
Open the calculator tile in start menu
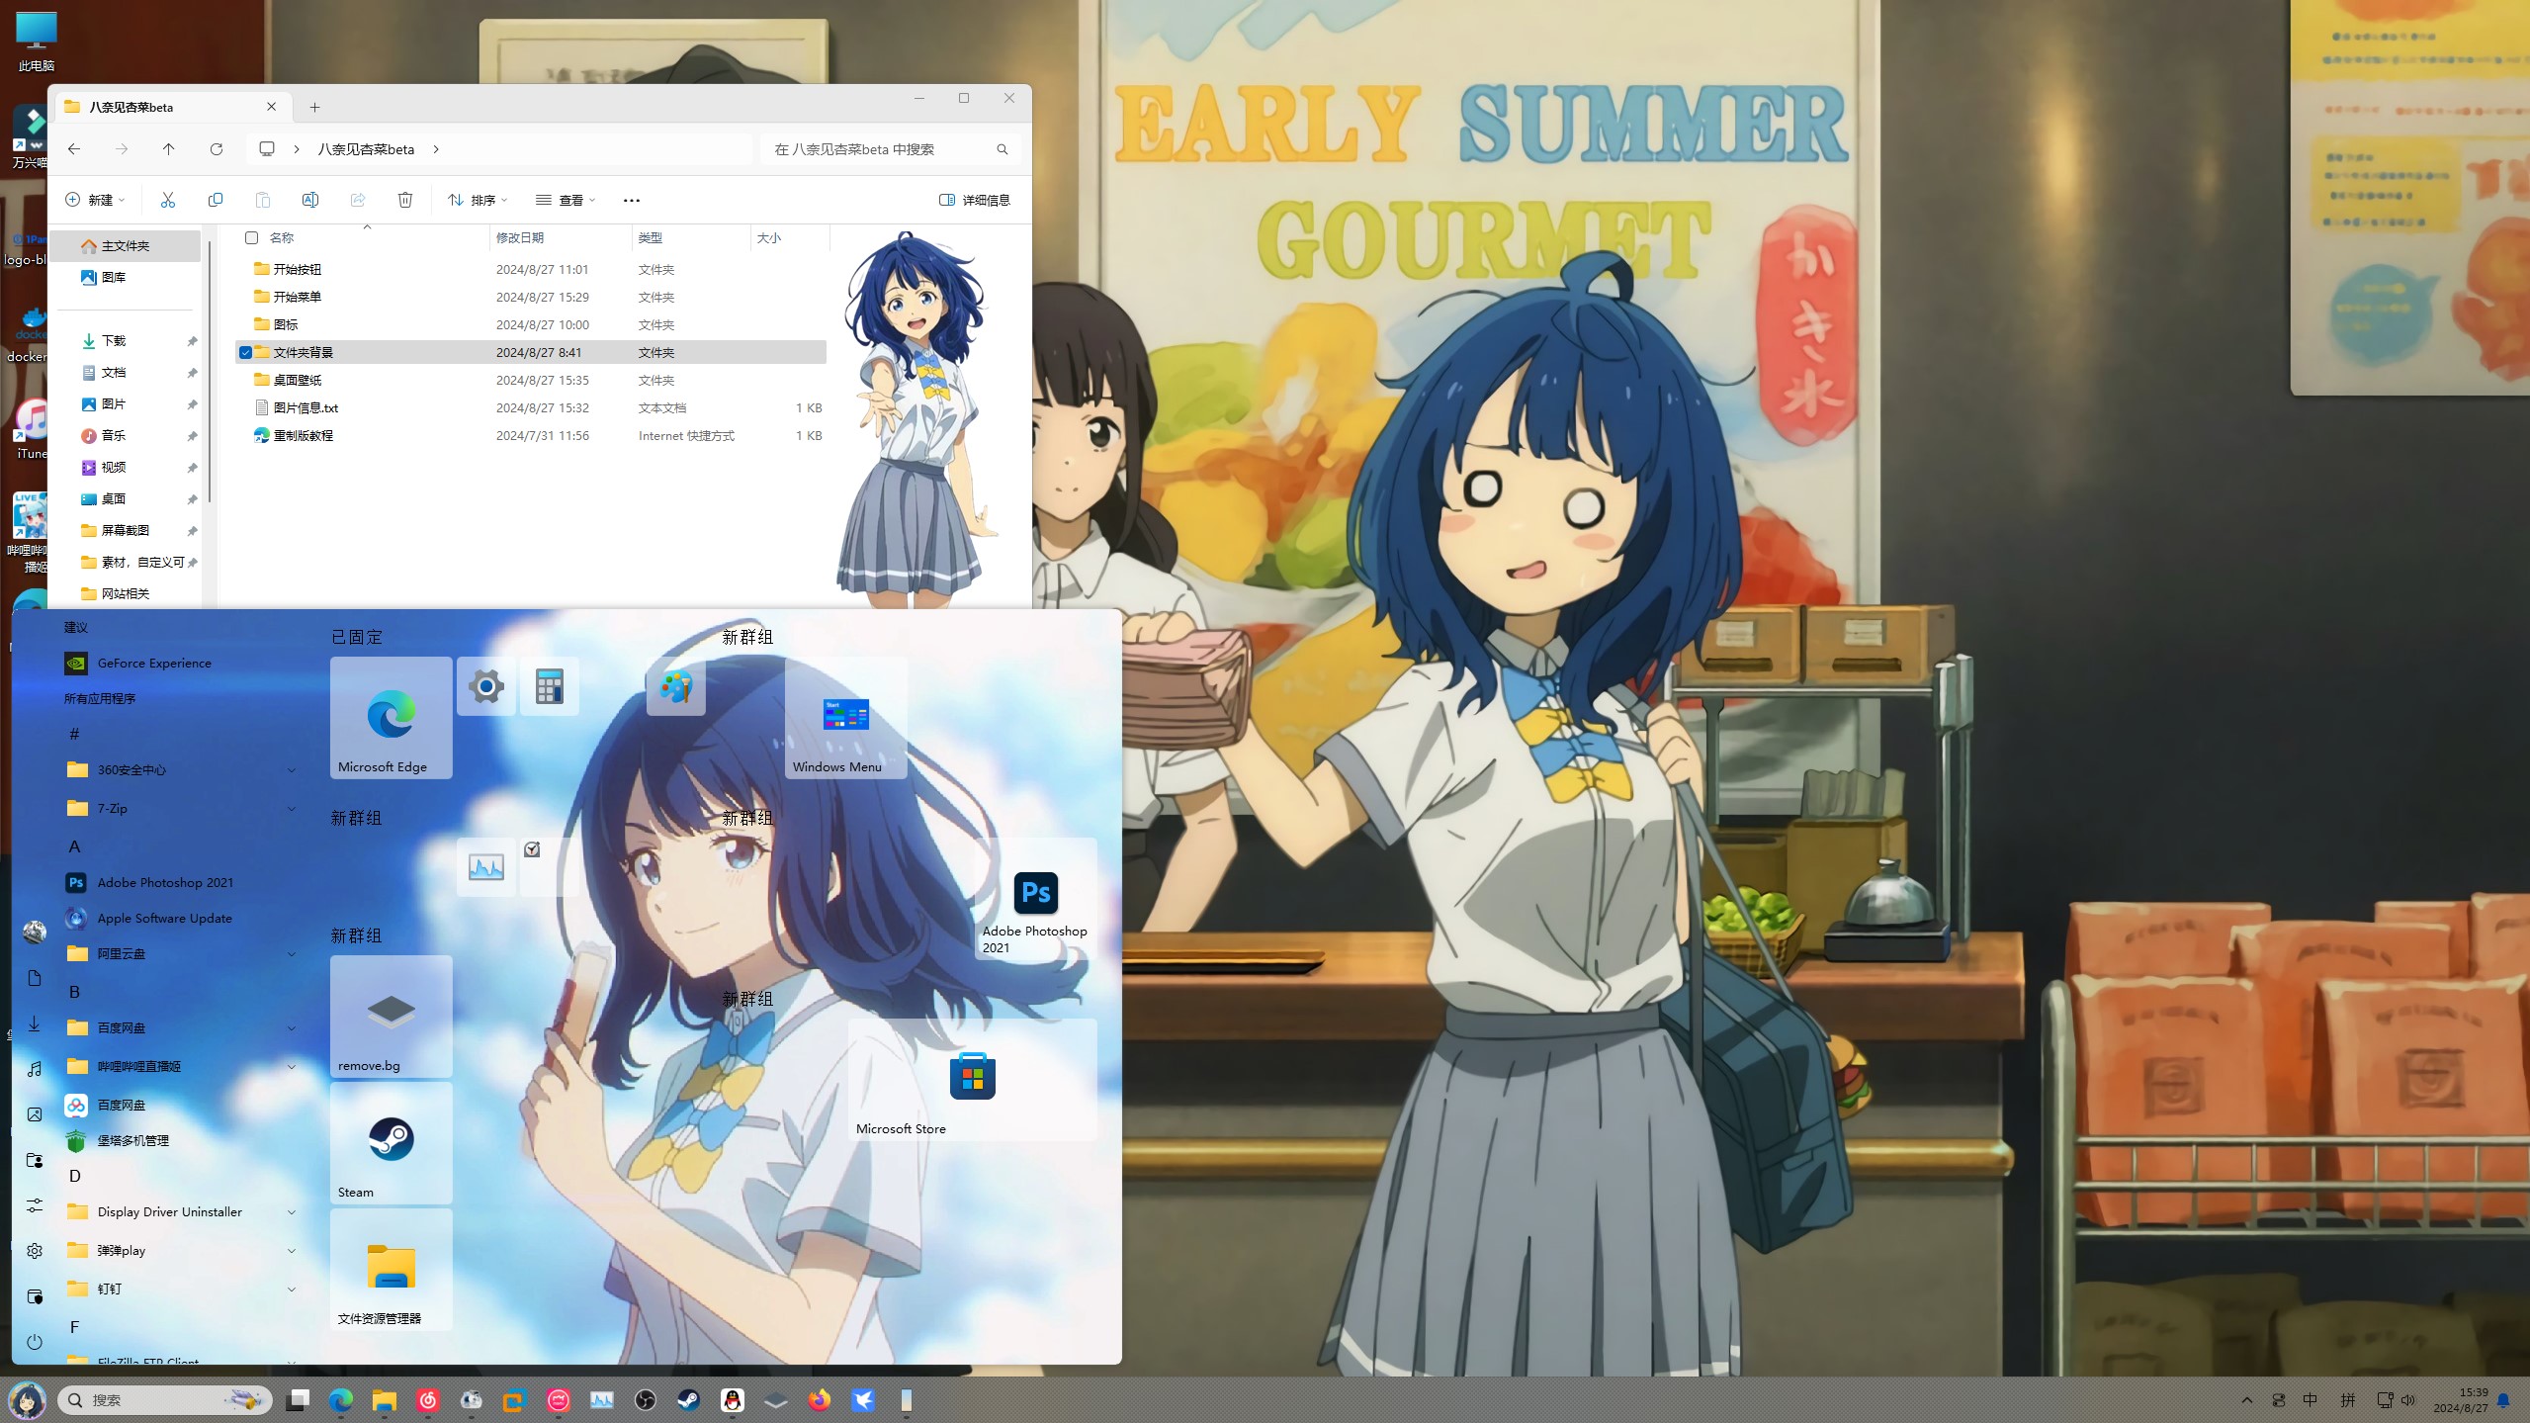[x=549, y=686]
